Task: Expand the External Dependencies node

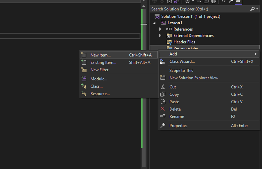Action: [x=160, y=36]
